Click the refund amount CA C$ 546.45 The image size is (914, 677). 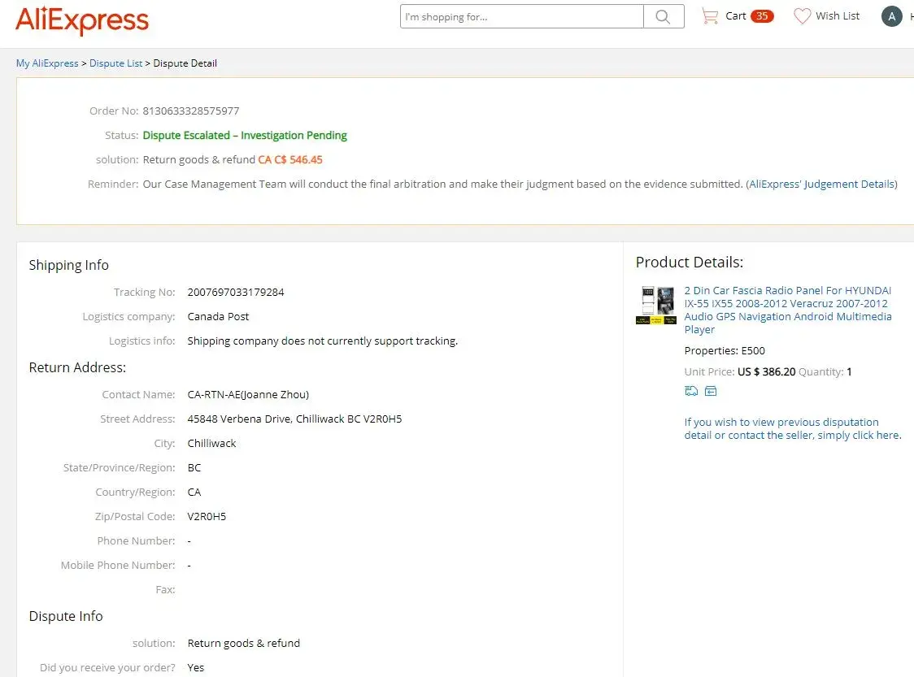pos(290,159)
